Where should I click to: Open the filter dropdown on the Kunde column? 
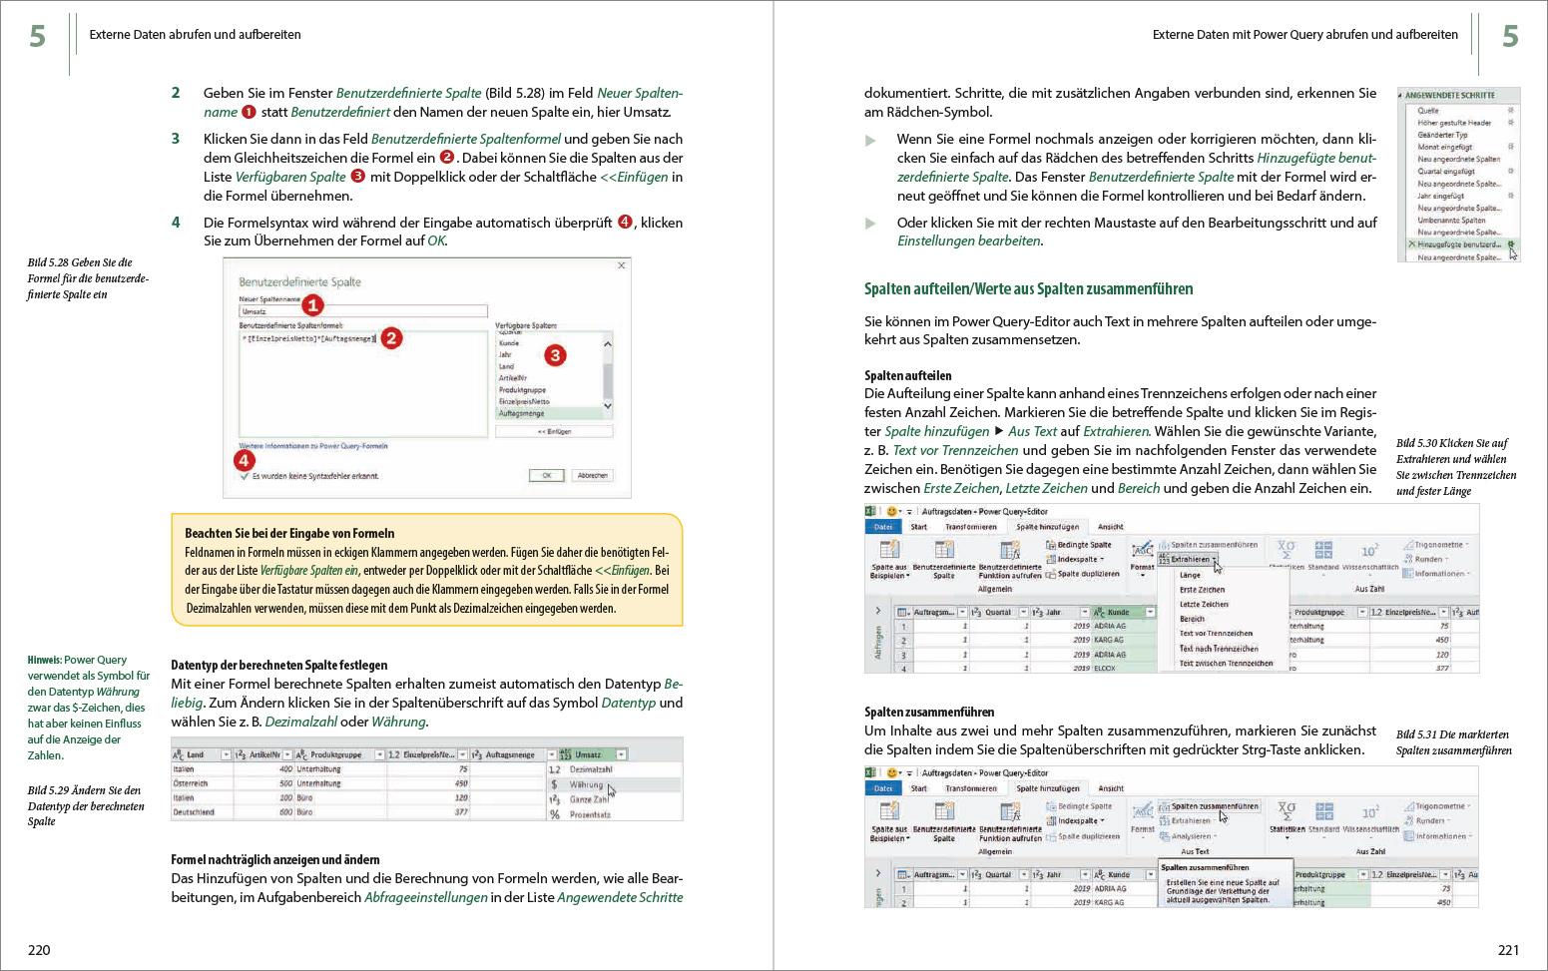(x=1150, y=612)
